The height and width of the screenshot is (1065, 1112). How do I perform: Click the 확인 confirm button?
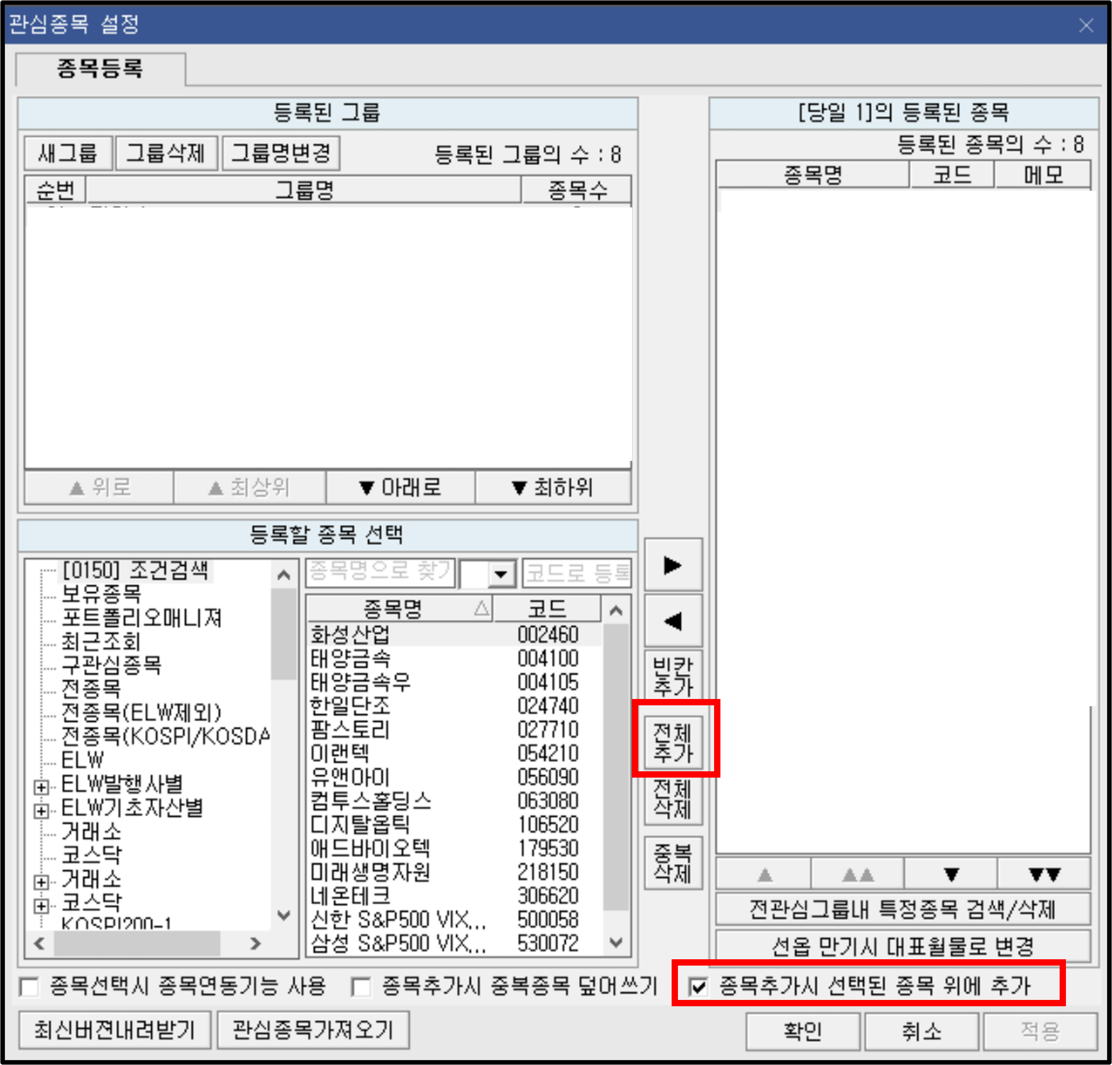[802, 1030]
